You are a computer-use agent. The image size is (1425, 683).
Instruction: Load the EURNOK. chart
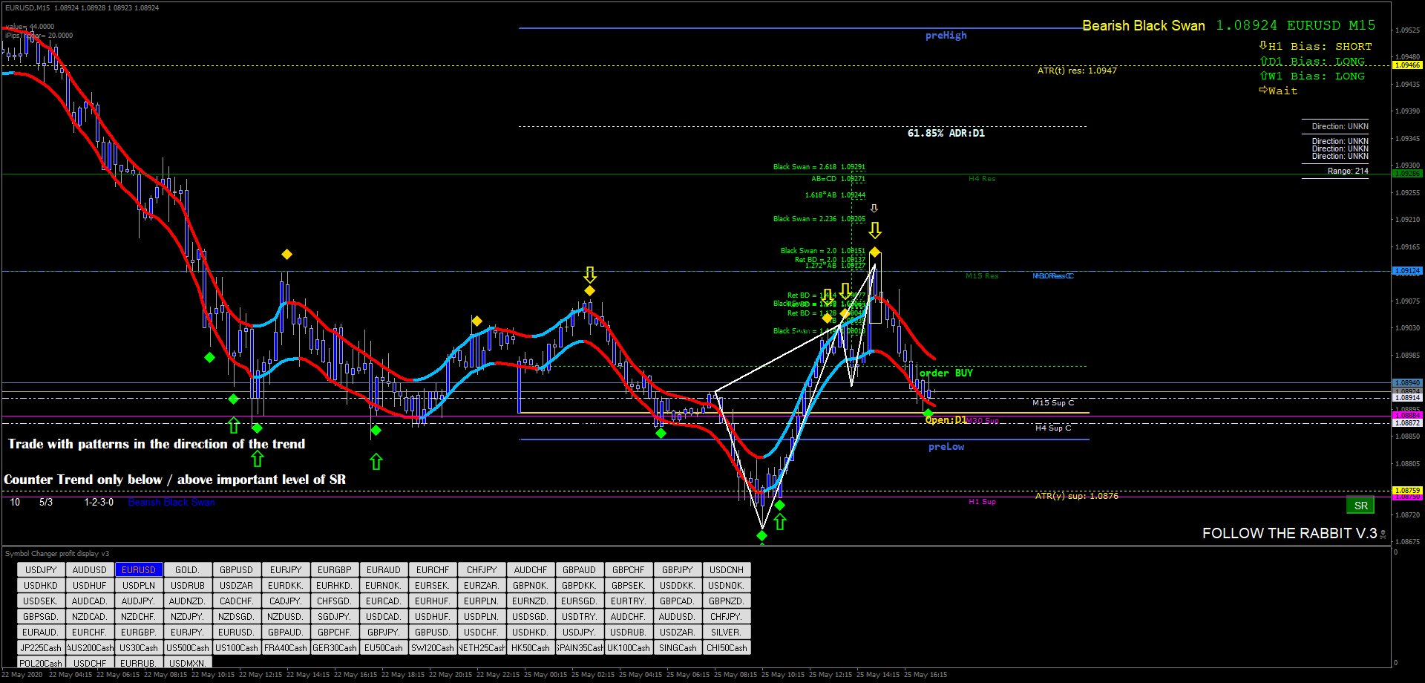pyautogui.click(x=384, y=585)
